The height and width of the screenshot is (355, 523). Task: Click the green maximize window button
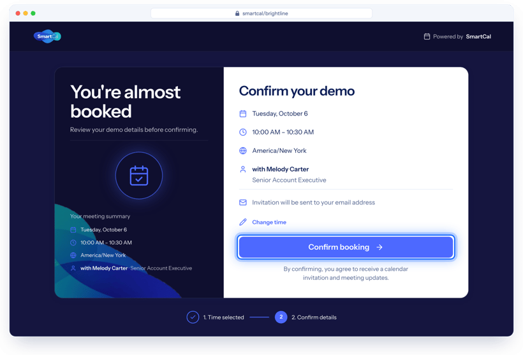[33, 13]
